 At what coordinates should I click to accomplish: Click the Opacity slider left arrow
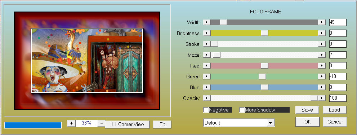click(207, 98)
